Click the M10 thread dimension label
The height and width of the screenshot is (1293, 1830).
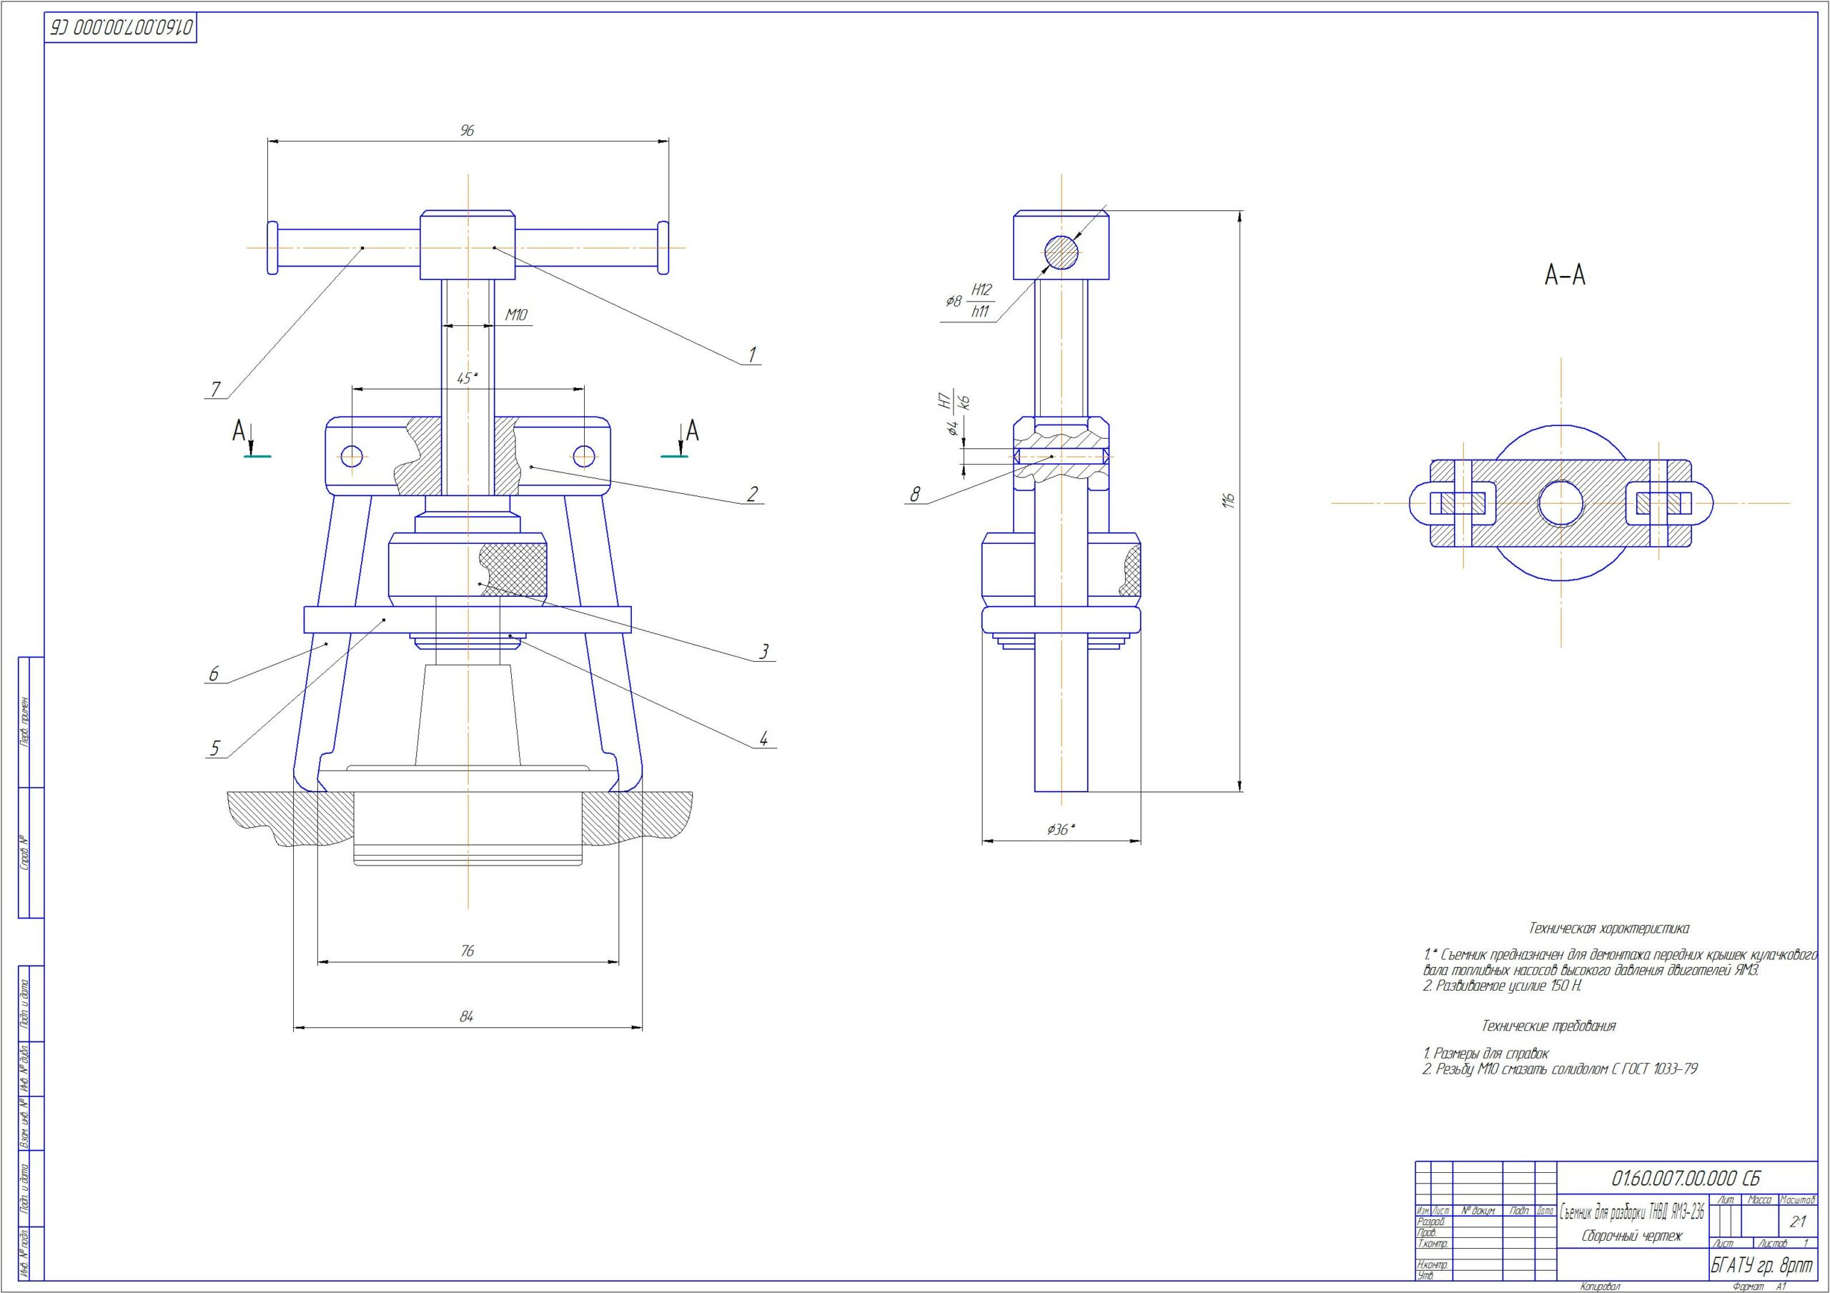517,315
